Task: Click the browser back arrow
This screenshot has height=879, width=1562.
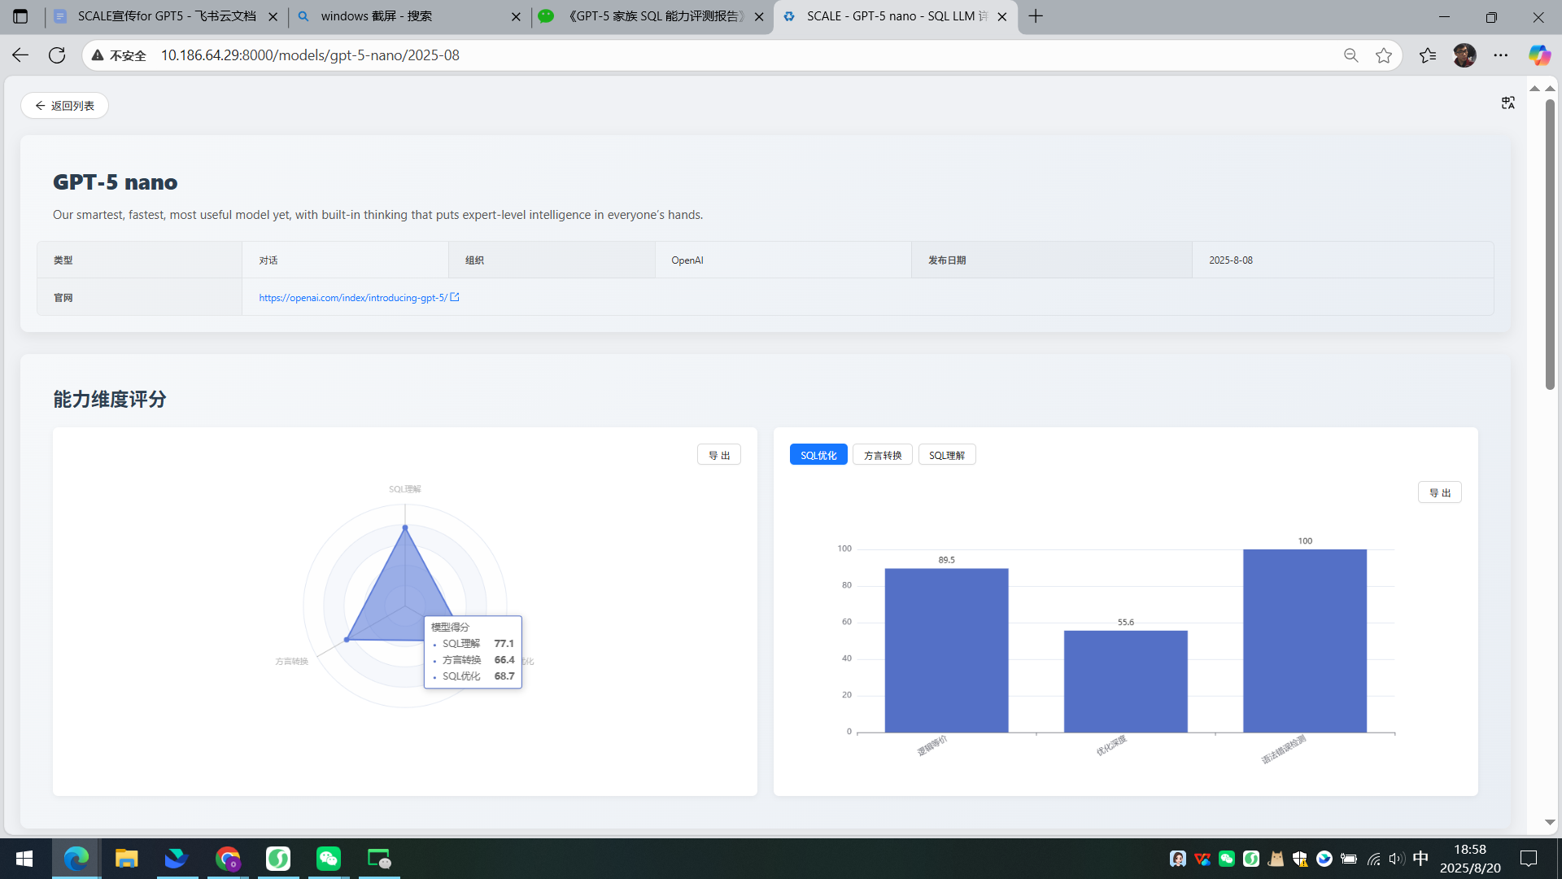Action: 20,55
